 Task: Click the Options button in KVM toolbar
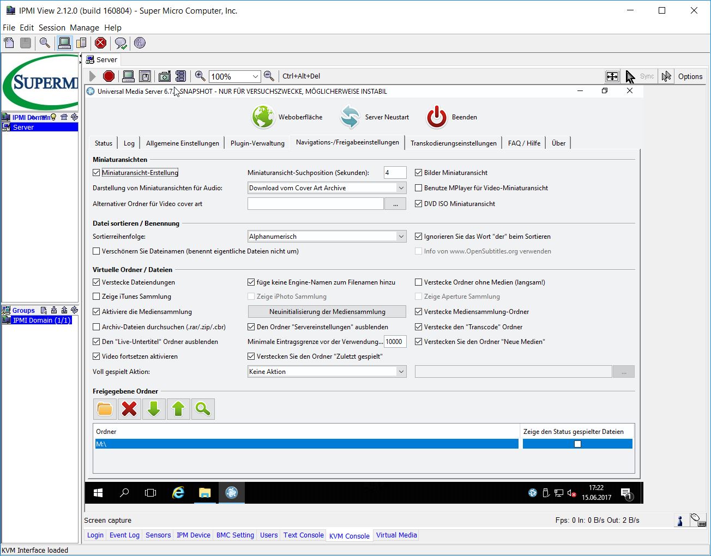(690, 76)
